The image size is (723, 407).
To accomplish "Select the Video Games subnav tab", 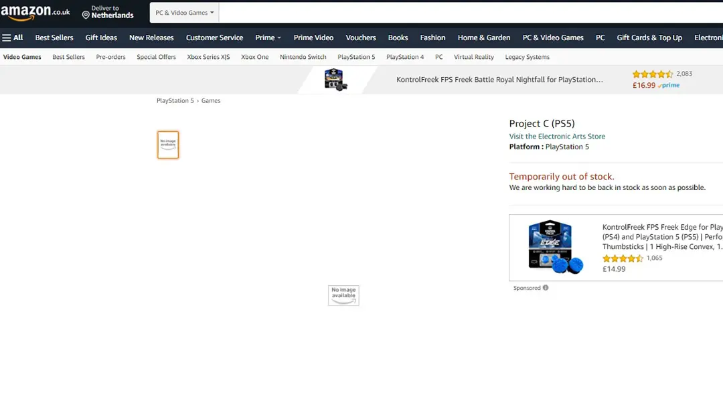I will click(22, 57).
